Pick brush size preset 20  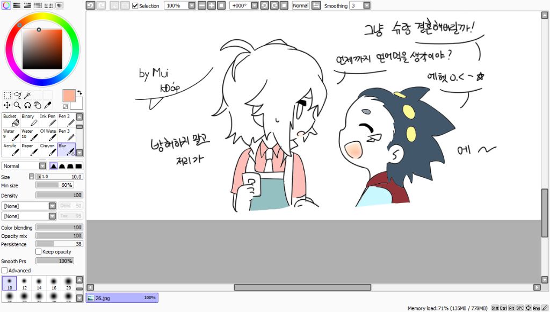point(68,283)
